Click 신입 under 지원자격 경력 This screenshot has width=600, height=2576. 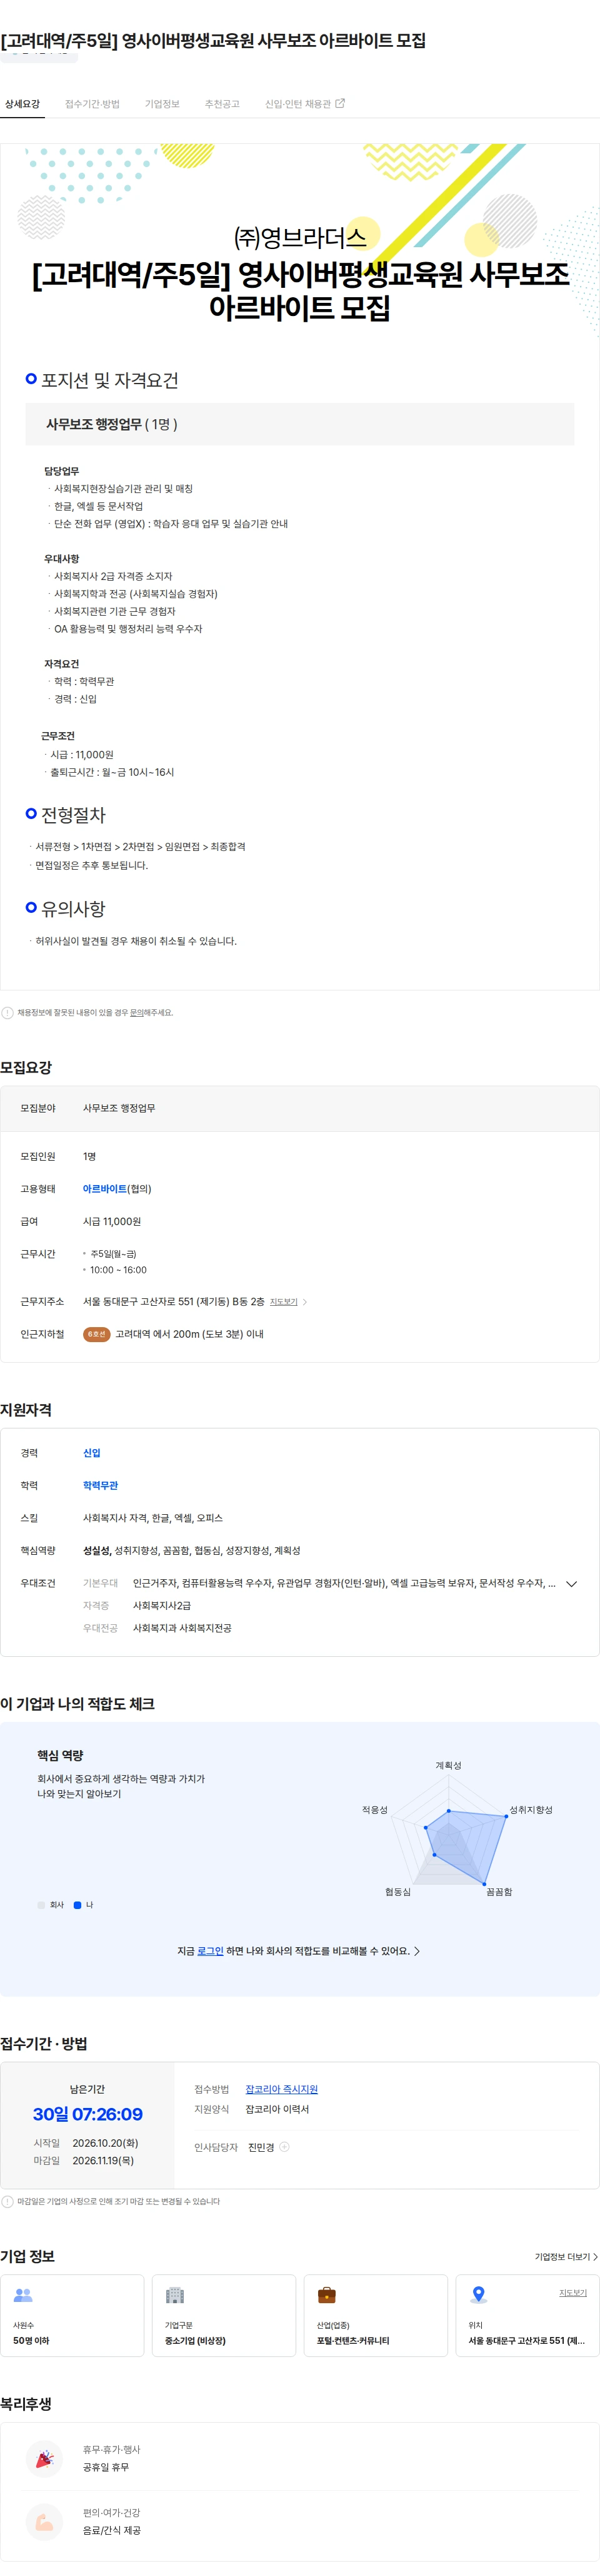tap(92, 1453)
